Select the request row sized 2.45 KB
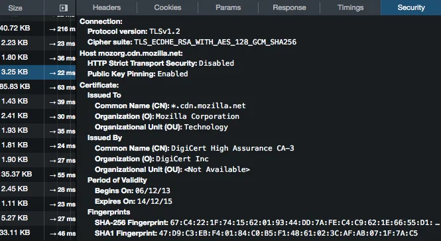This screenshot has height=241, width=441. (x=38, y=189)
